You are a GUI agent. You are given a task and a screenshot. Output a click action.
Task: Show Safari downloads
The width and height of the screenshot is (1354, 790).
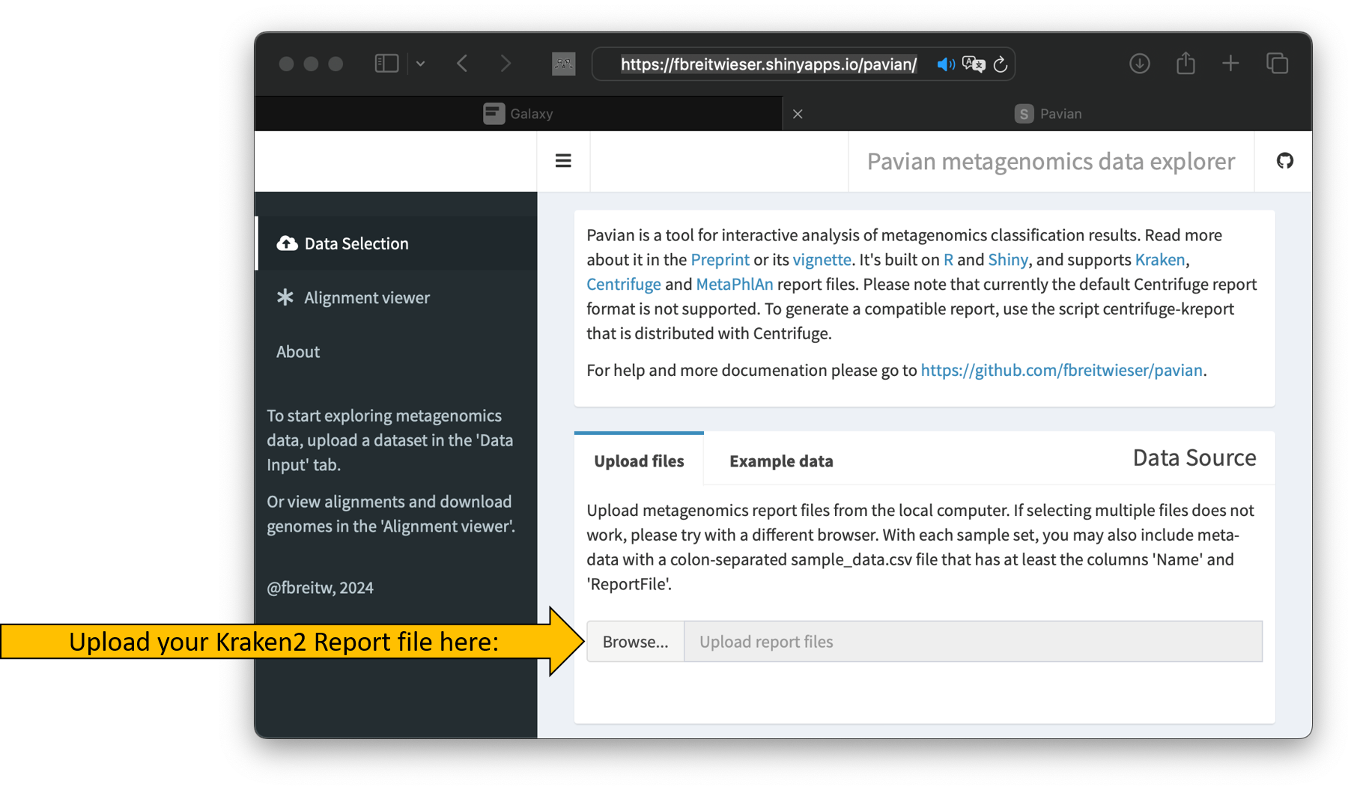tap(1140, 64)
